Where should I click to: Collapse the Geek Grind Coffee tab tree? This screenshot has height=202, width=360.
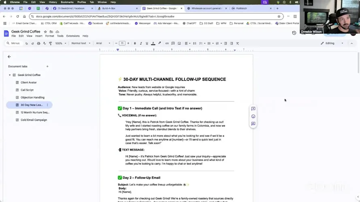tap(10, 75)
